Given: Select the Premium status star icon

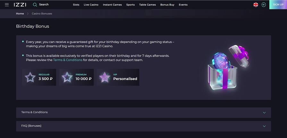Looking at the screenshot, I should [67, 77].
